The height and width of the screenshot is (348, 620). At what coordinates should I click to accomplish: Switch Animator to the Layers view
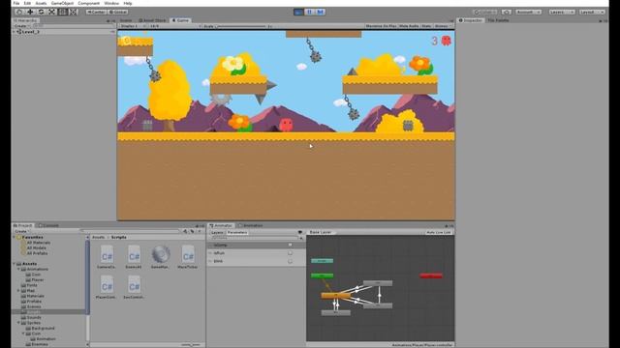point(217,232)
